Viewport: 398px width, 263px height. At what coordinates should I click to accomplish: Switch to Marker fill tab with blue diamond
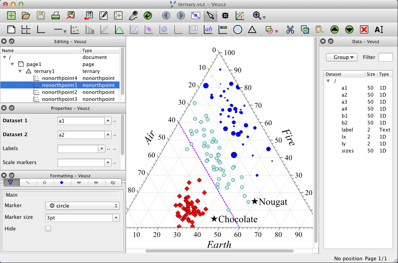(x=62, y=182)
